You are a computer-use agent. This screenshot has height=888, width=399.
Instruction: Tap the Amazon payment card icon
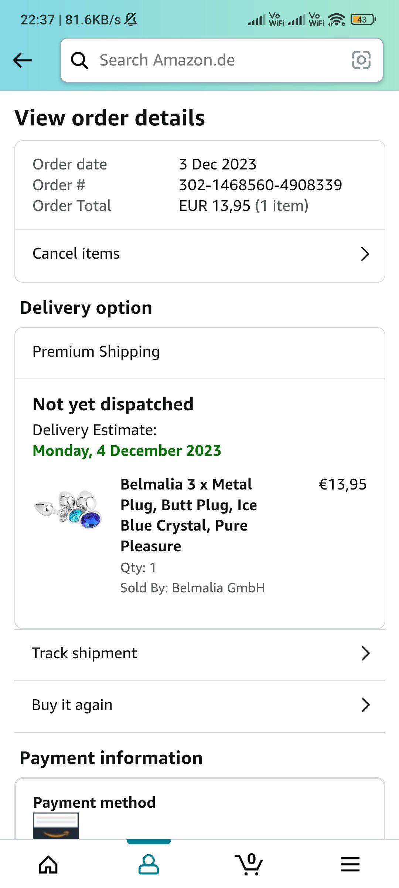[x=56, y=825]
